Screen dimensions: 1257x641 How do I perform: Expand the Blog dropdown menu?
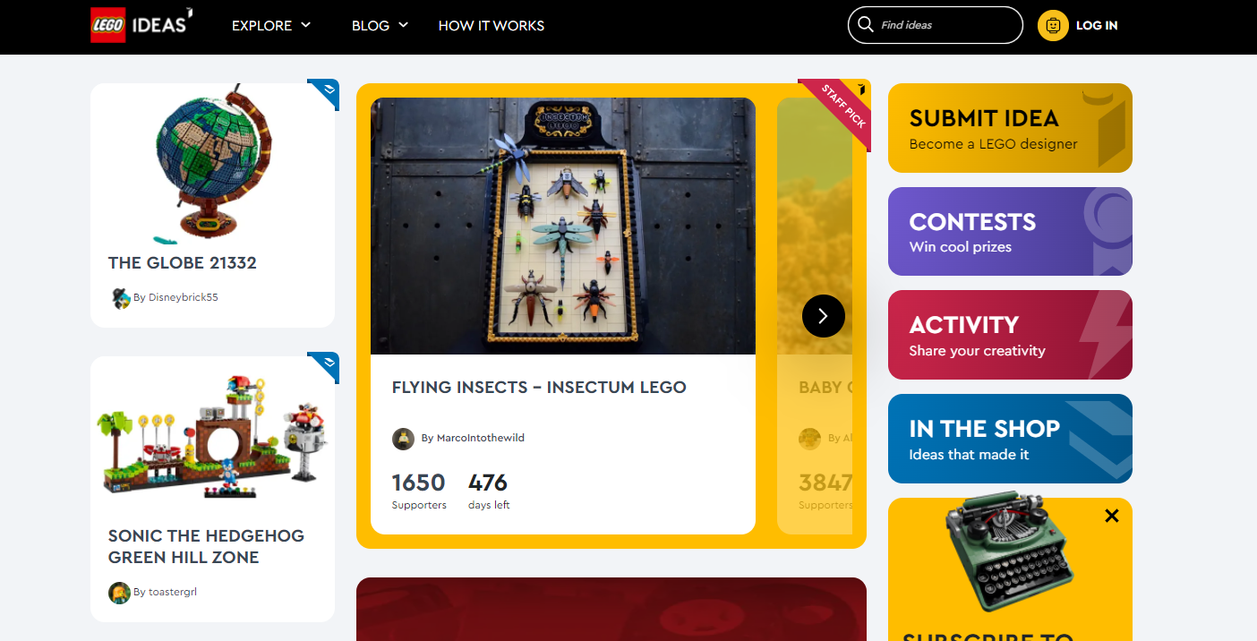point(380,25)
